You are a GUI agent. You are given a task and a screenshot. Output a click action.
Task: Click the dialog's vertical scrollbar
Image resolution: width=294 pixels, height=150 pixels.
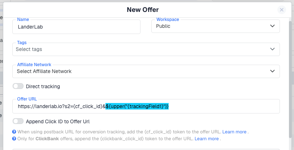(290, 80)
